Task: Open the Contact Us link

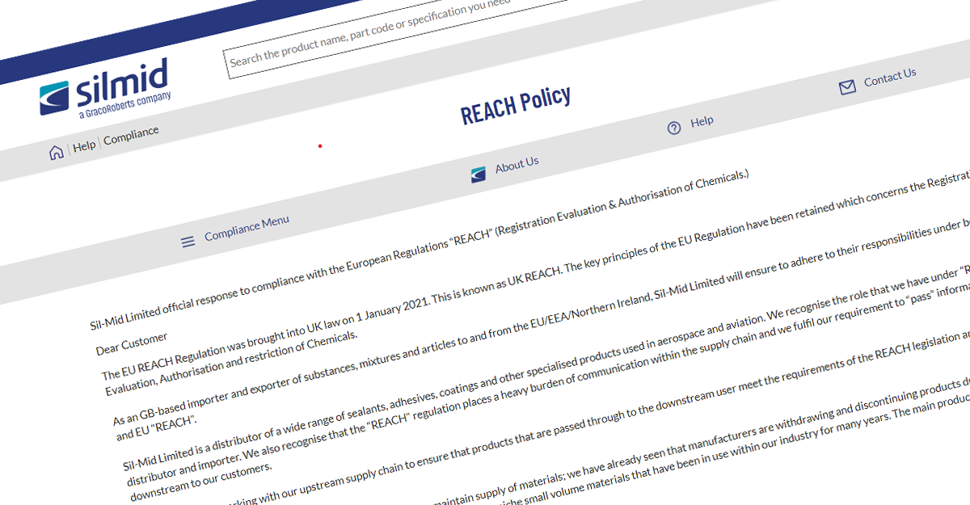Action: point(889,78)
